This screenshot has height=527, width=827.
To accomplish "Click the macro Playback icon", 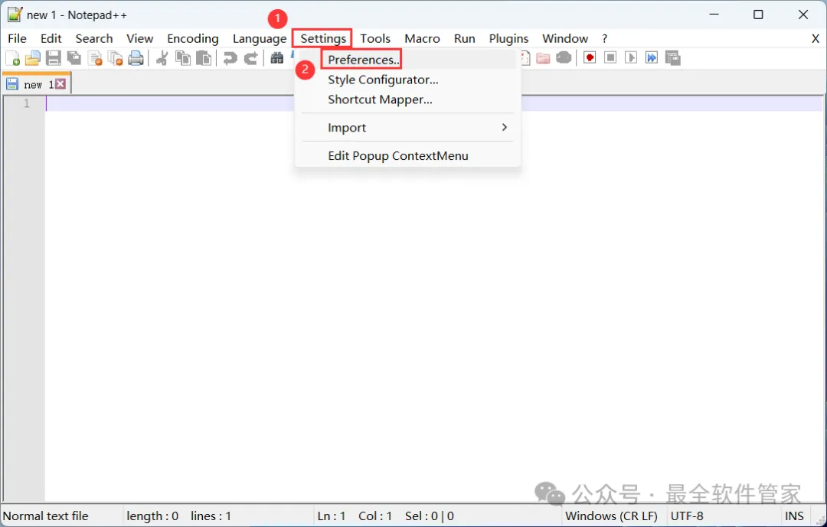I will tap(631, 57).
